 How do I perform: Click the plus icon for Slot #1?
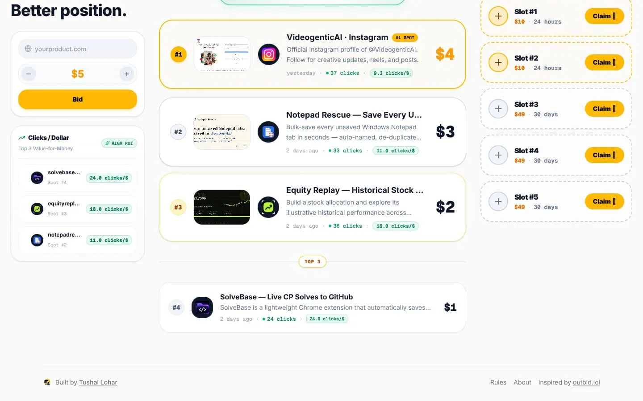pyautogui.click(x=498, y=16)
